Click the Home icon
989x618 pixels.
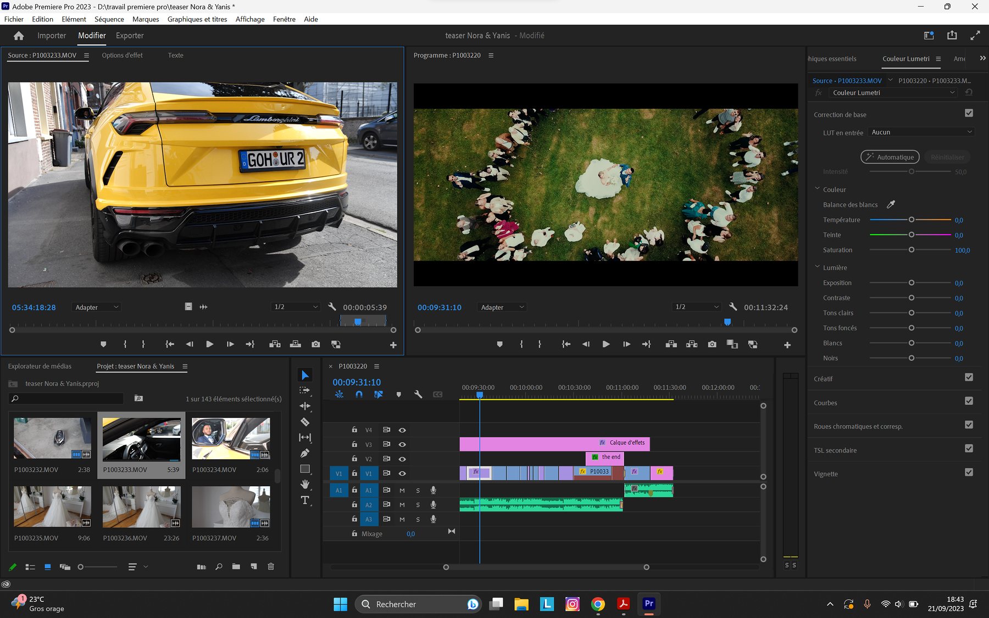pyautogui.click(x=19, y=36)
